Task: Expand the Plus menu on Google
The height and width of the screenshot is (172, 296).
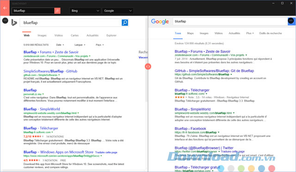Action: pyautogui.click(x=250, y=33)
